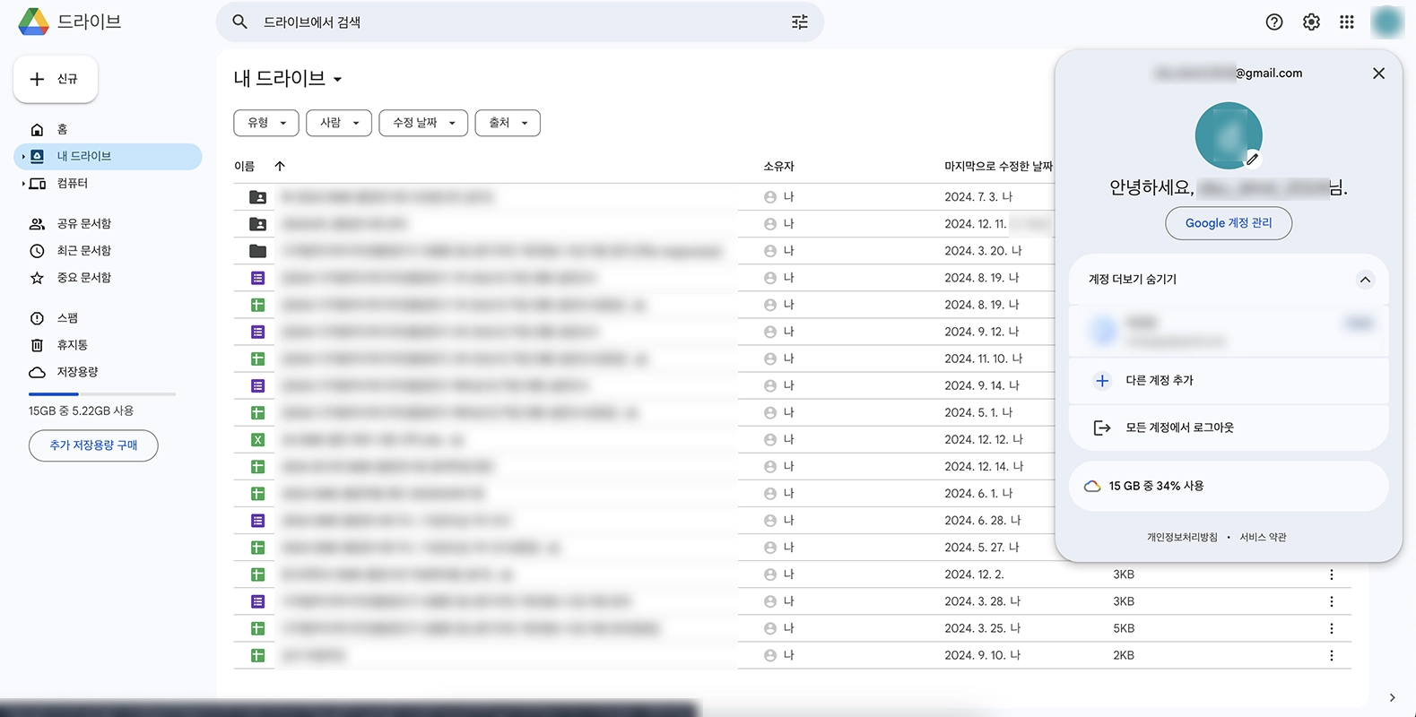The width and height of the screenshot is (1416, 717).
Task: Open the 유형 filter dropdown
Action: click(266, 123)
